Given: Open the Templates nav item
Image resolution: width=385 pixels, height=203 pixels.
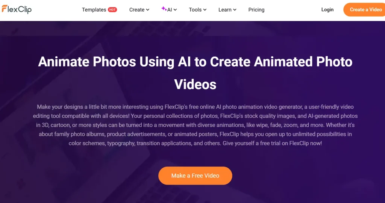Looking at the screenshot, I should (94, 10).
